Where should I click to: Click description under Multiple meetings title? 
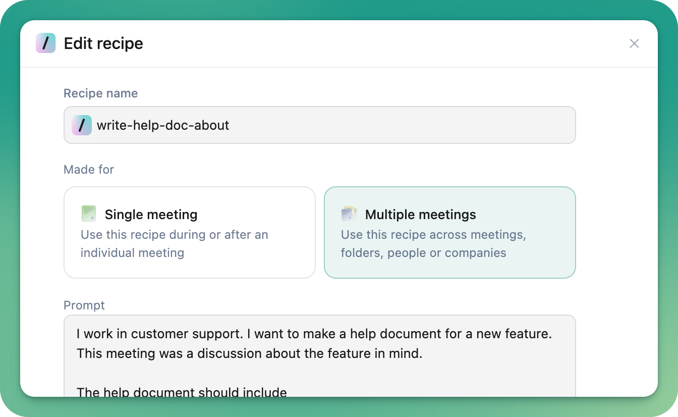point(434,244)
